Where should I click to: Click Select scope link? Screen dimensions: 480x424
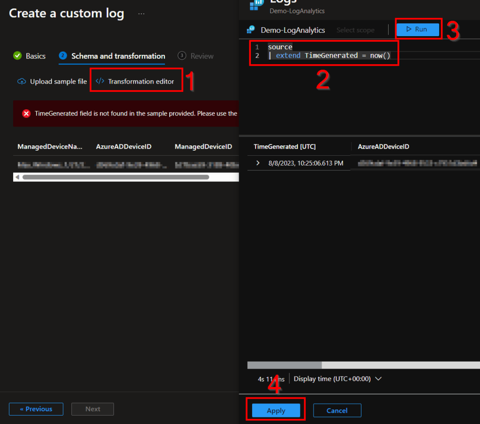pyautogui.click(x=355, y=30)
